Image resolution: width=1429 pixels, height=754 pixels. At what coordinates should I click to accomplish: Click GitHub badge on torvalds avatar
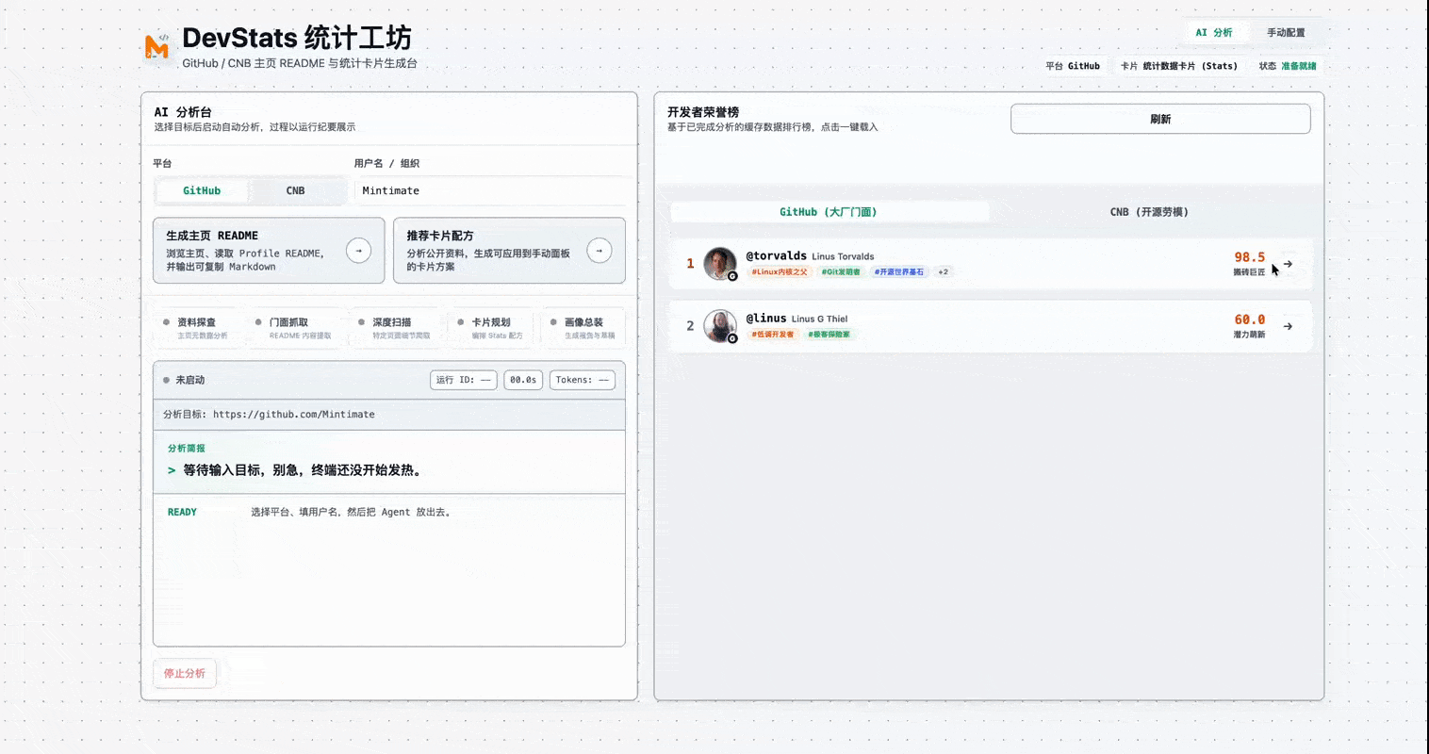[732, 276]
